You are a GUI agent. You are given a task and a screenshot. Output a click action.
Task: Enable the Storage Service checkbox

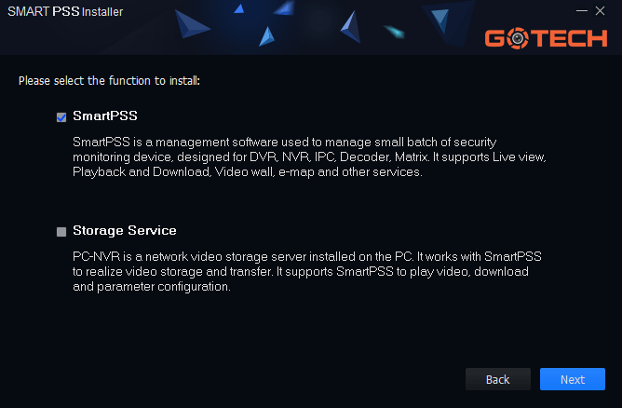[61, 232]
